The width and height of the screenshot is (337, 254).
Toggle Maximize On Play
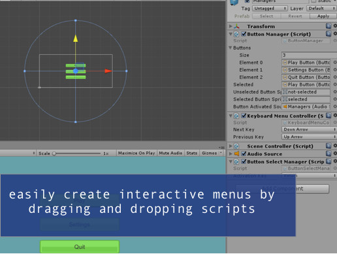(136, 153)
